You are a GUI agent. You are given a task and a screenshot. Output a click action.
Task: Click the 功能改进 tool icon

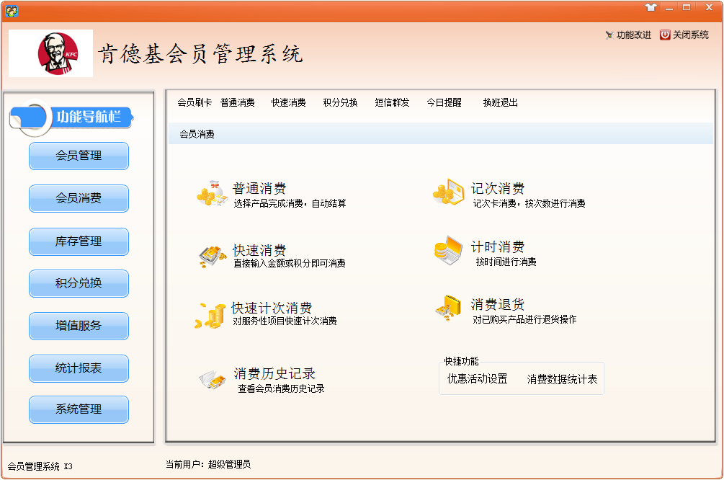(x=609, y=35)
